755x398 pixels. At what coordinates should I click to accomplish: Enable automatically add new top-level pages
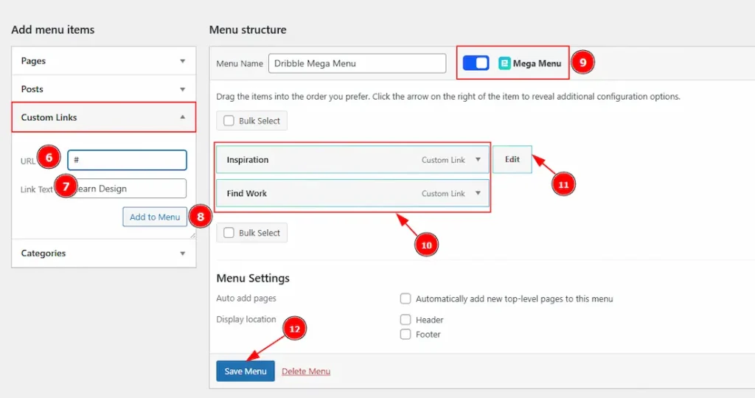406,299
